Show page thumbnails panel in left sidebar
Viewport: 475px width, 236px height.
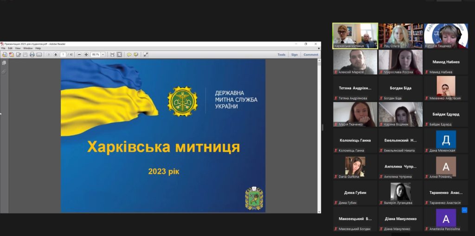[4, 63]
